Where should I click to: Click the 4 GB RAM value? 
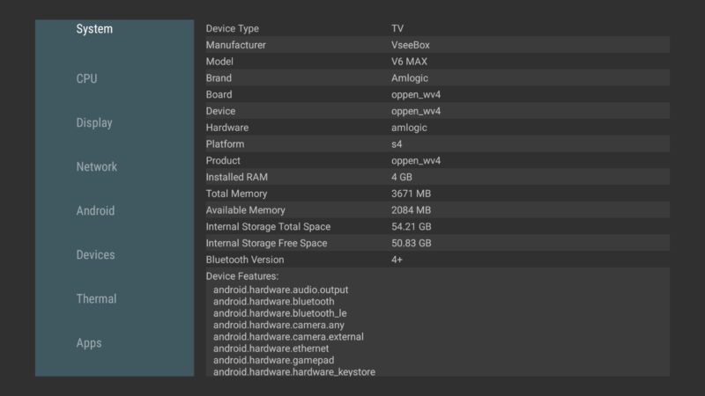click(402, 178)
